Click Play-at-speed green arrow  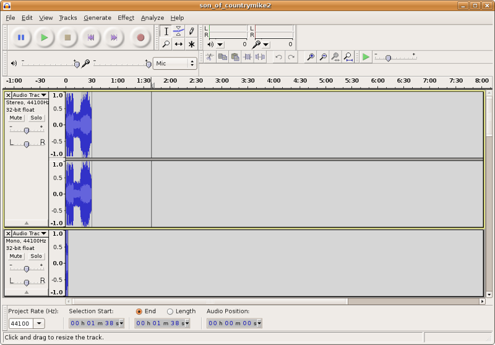click(x=366, y=57)
